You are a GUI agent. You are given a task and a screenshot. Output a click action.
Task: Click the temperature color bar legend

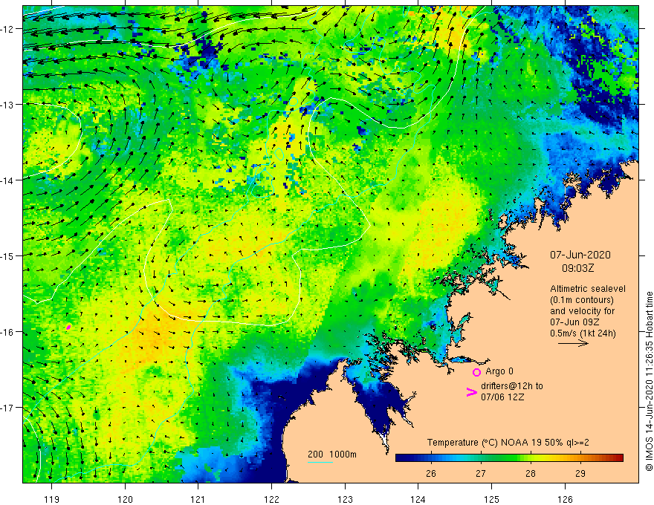pos(509,458)
